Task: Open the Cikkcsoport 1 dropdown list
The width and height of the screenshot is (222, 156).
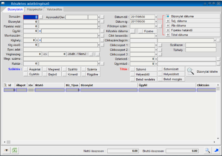Action: pyautogui.click(x=156, y=45)
